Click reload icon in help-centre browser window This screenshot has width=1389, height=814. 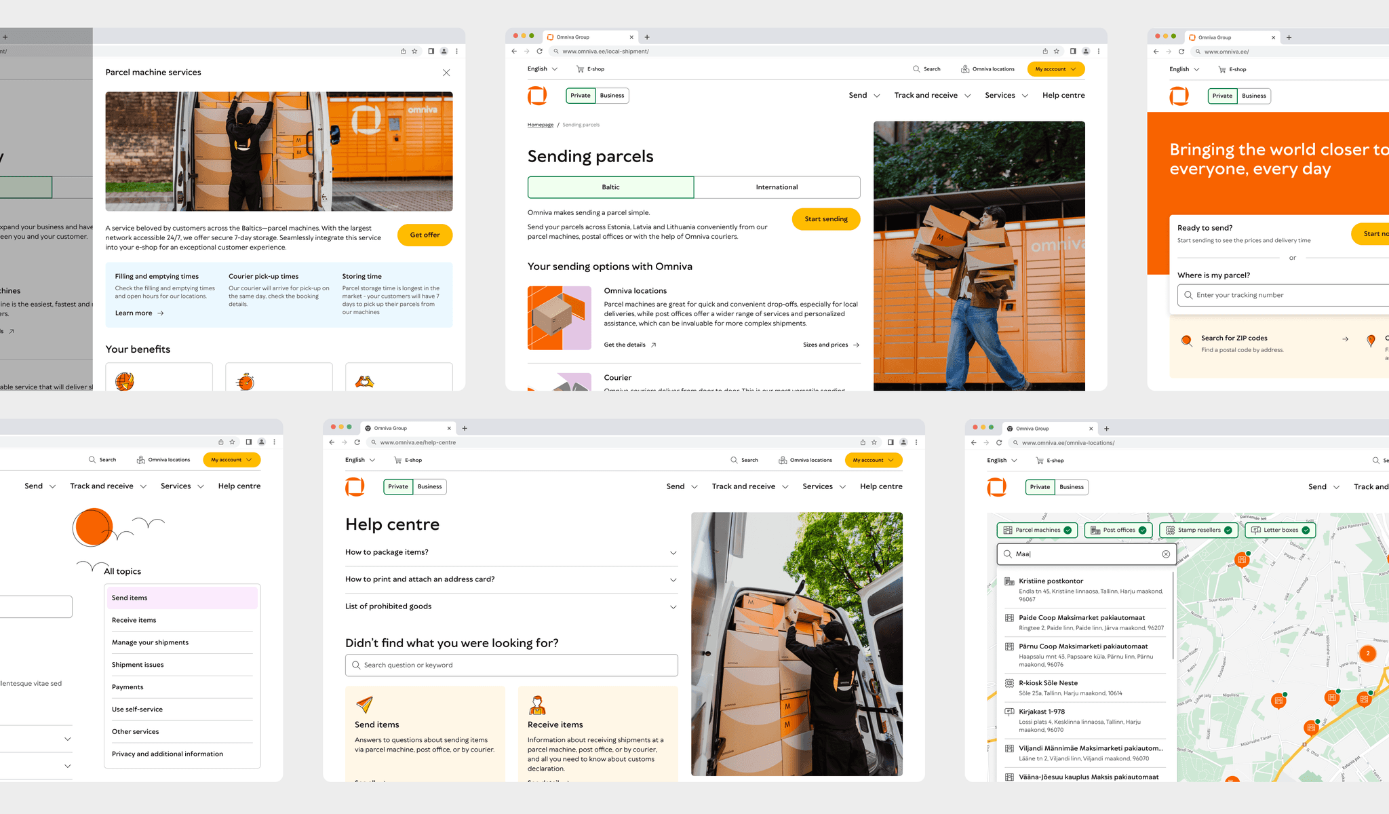click(x=357, y=442)
